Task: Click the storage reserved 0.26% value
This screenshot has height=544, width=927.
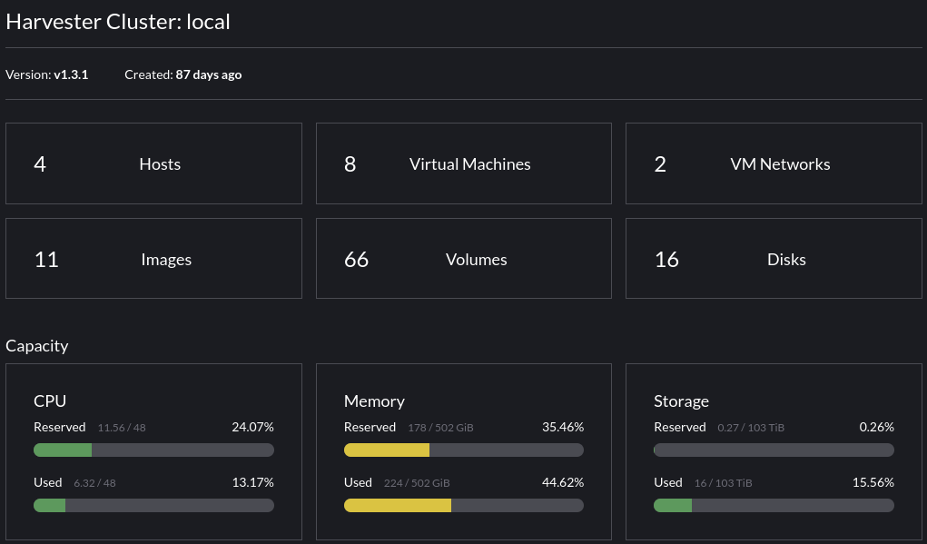Action: pyautogui.click(x=876, y=427)
